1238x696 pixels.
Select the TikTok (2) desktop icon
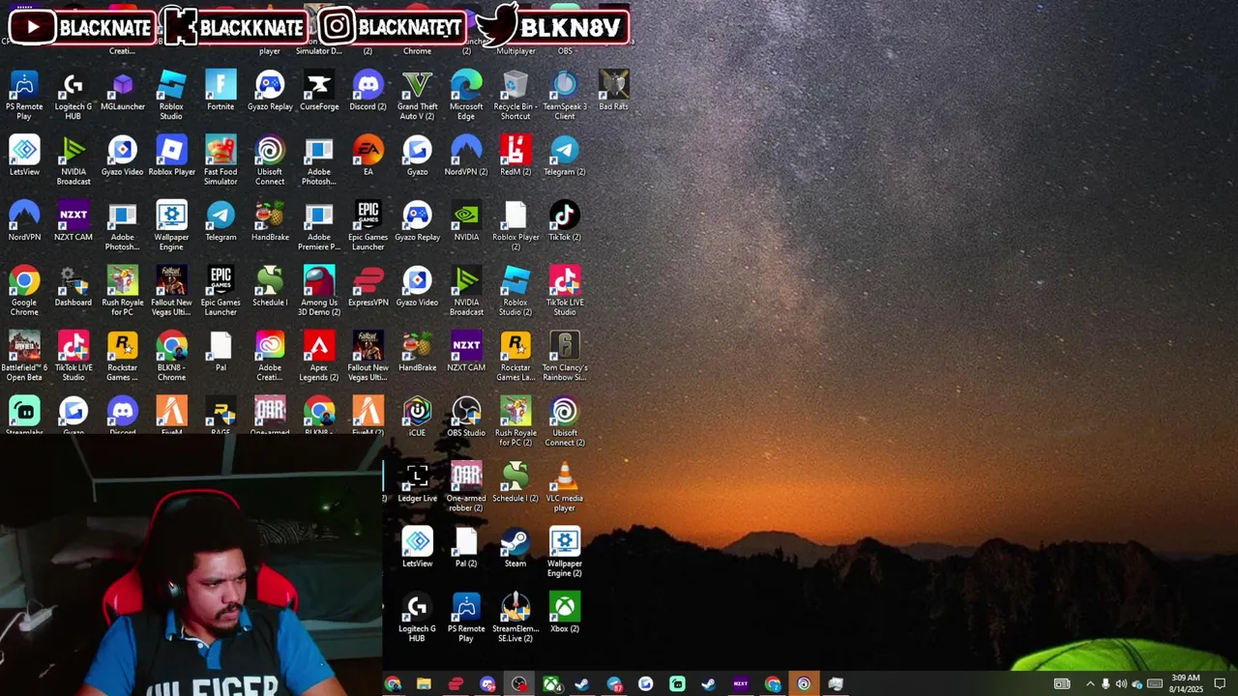565,223
